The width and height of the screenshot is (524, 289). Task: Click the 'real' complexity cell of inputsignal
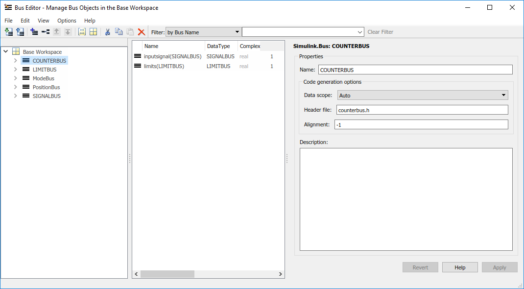(x=243, y=56)
